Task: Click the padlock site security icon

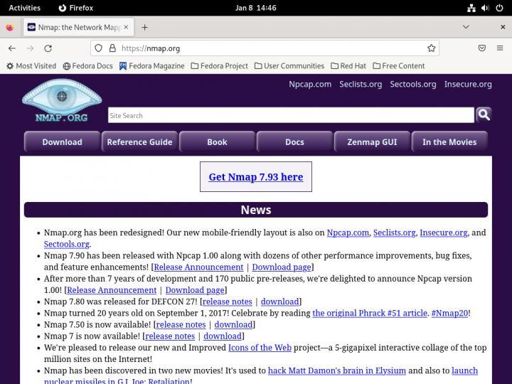Action: (x=112, y=48)
